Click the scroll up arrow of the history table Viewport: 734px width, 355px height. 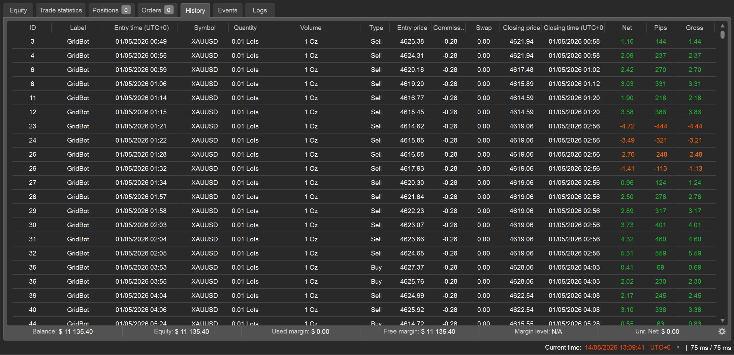click(x=723, y=26)
